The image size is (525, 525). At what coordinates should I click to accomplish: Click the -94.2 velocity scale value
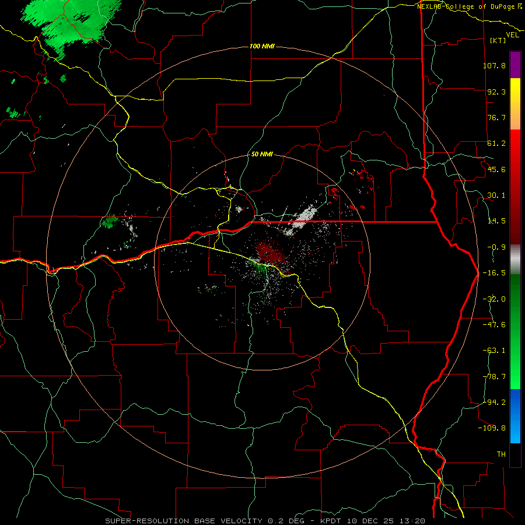[494, 402]
